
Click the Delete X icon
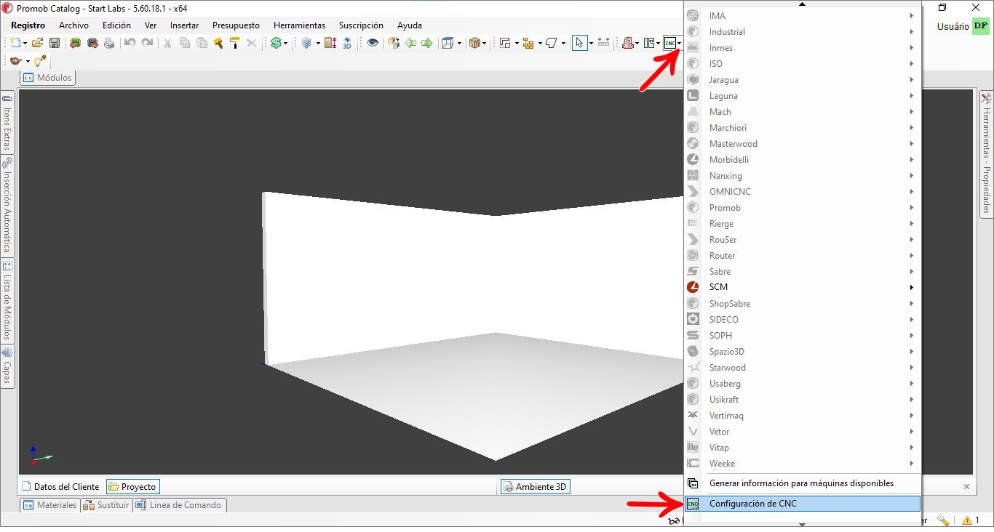tap(252, 43)
